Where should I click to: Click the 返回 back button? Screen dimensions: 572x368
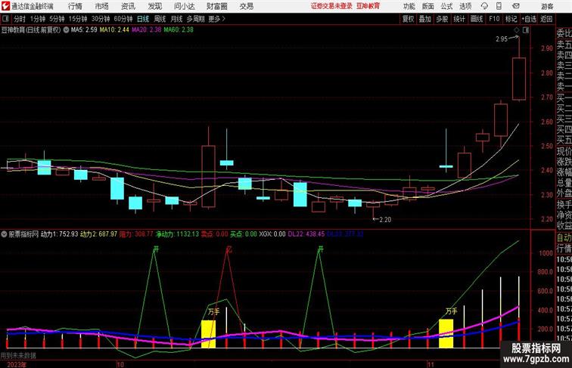click(x=546, y=19)
